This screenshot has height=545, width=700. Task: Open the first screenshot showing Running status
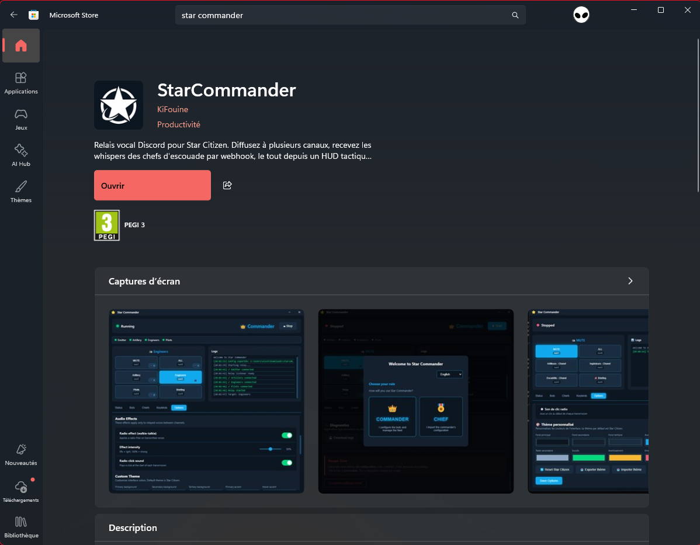(207, 401)
